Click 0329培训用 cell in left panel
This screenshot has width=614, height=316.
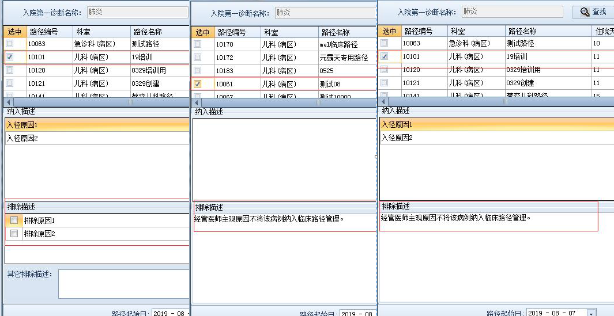tap(160, 70)
